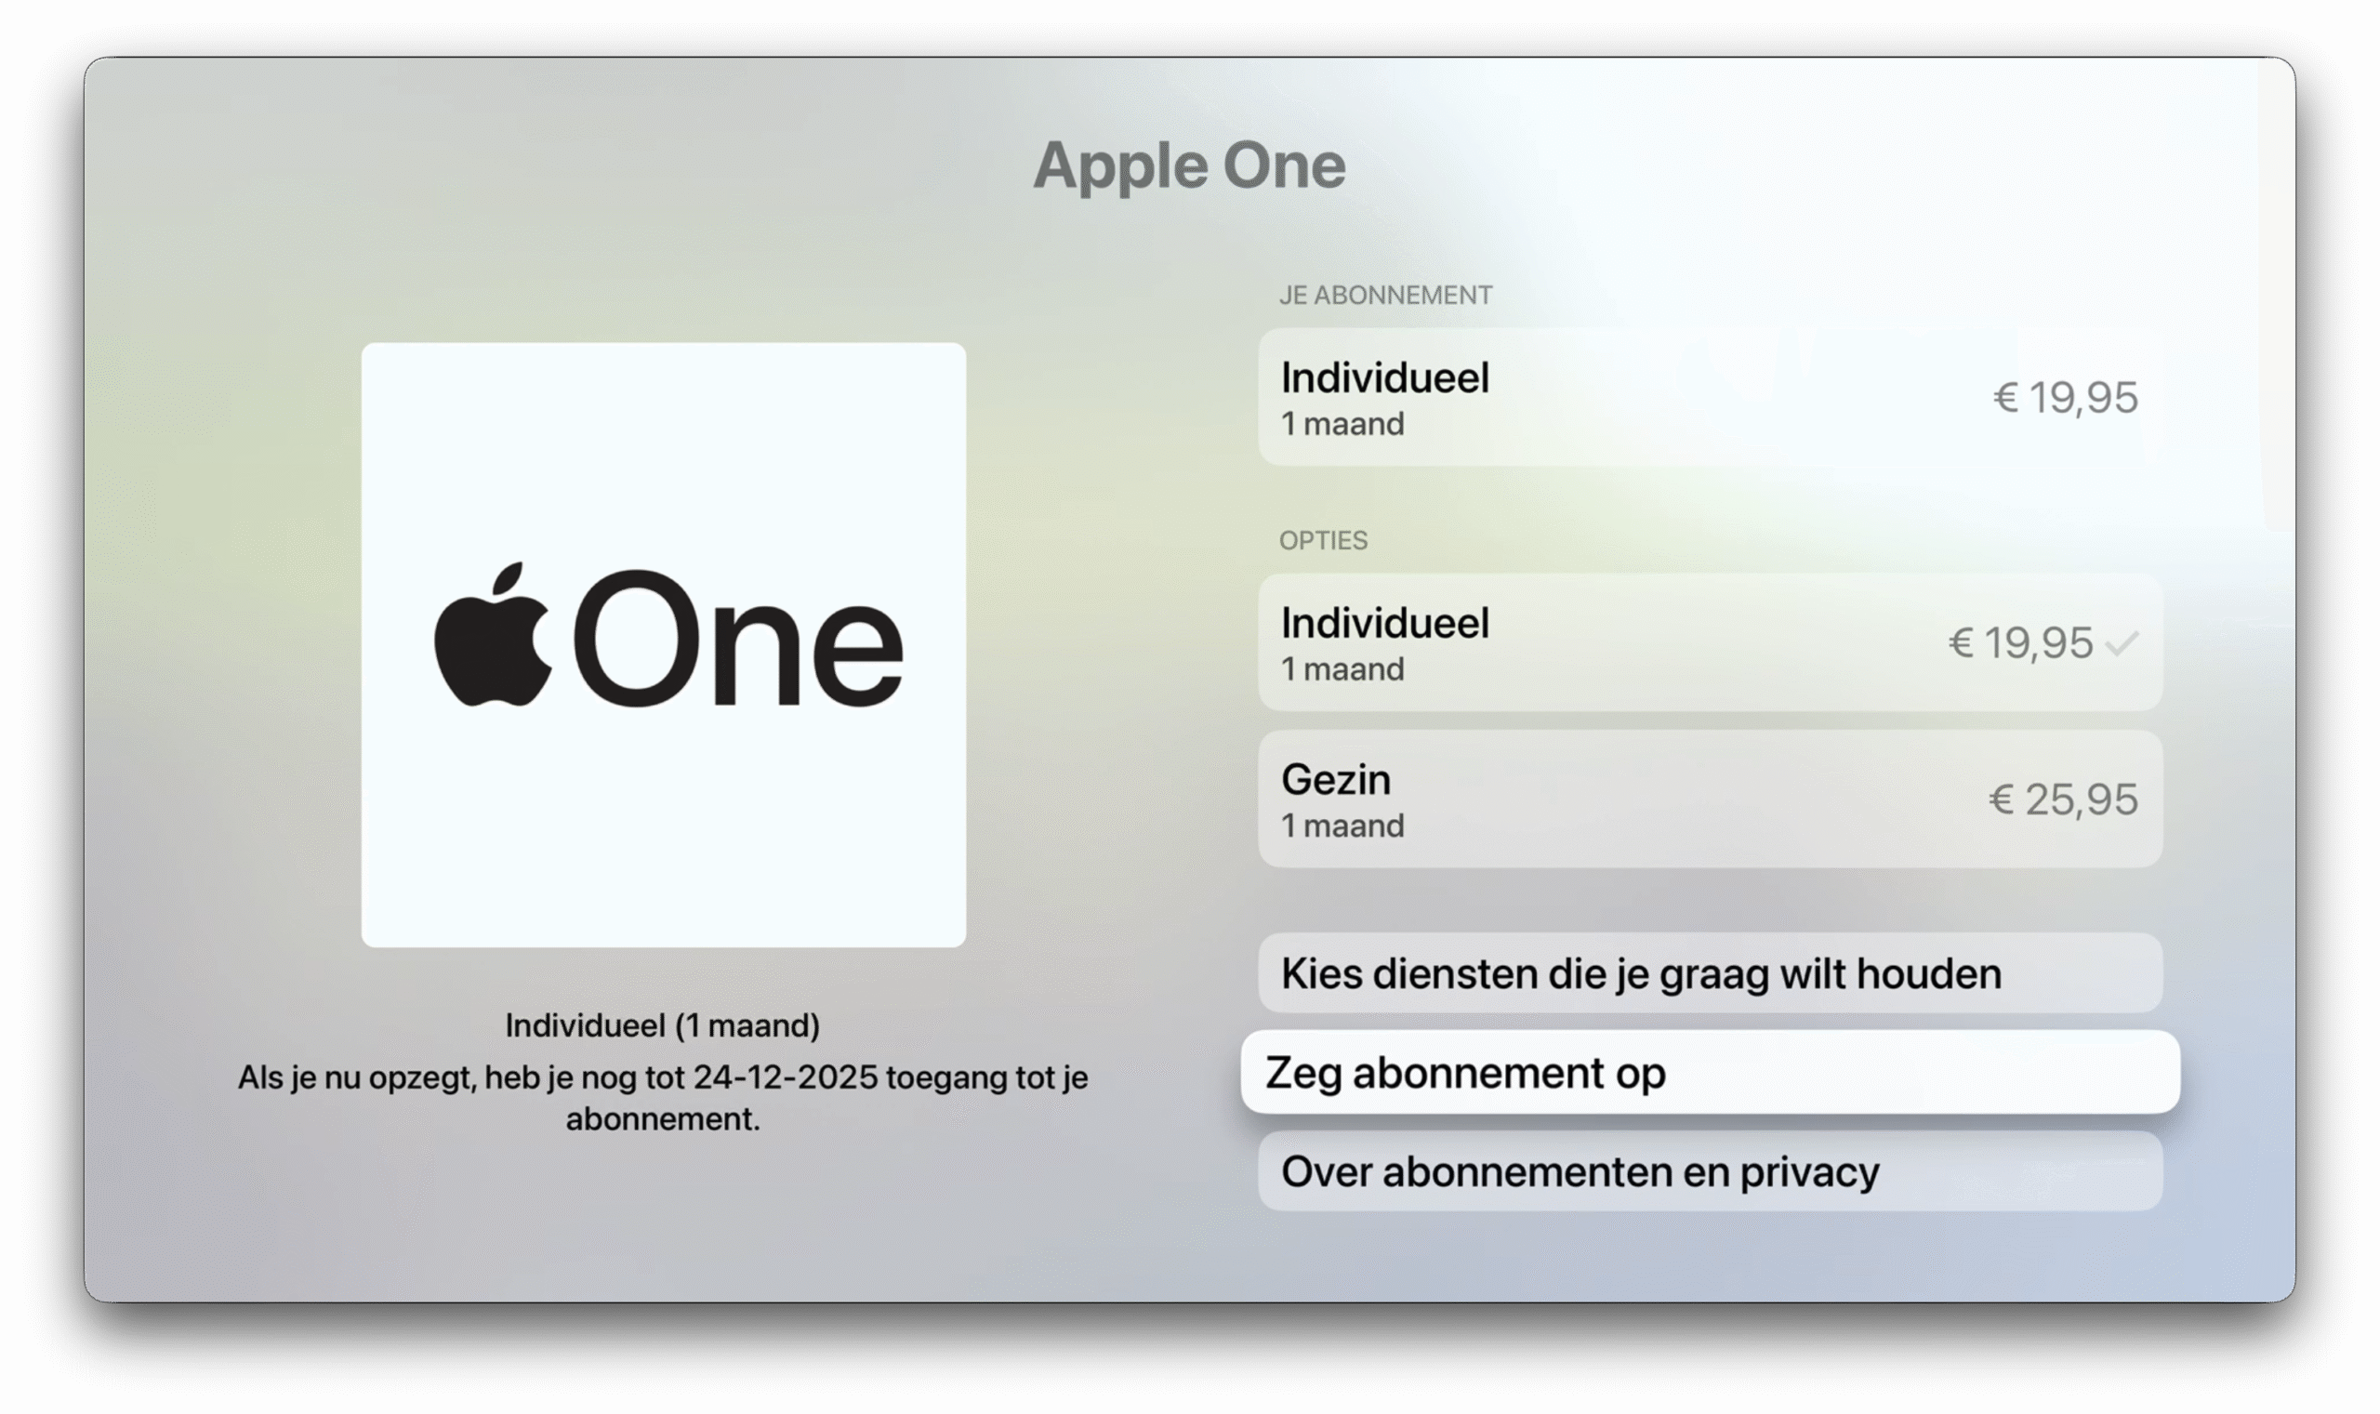Click the € 19,95 price under Je Abonnement

pos(2065,397)
